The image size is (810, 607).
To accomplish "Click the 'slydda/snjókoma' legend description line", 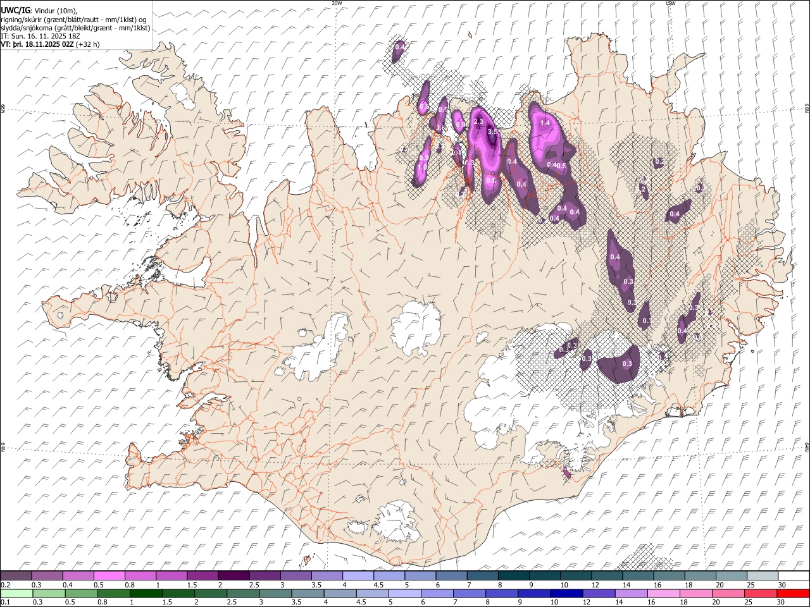I will [75, 28].
